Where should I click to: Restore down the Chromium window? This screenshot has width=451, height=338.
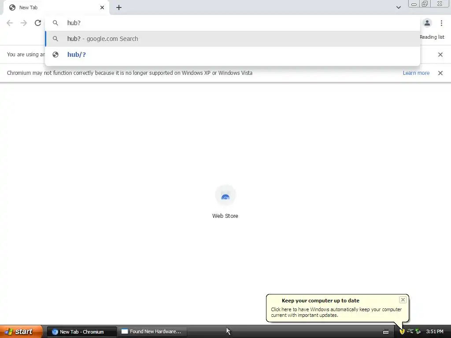[425, 4]
